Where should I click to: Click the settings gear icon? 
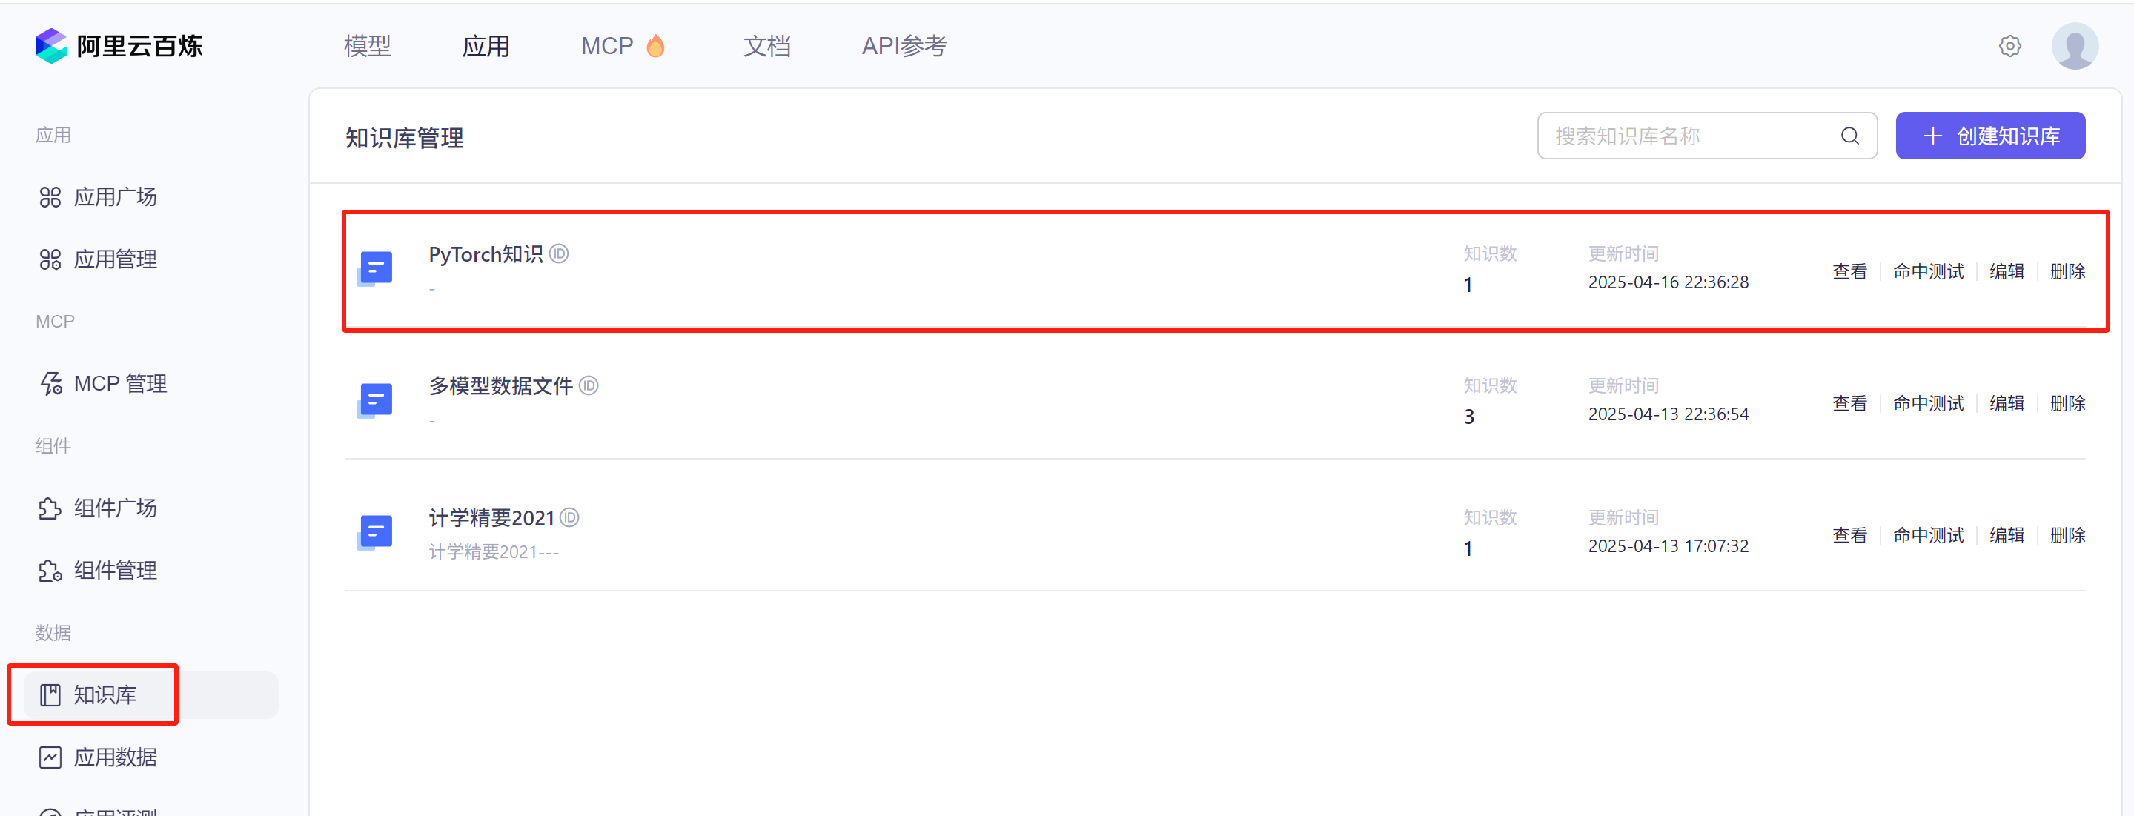(2009, 47)
